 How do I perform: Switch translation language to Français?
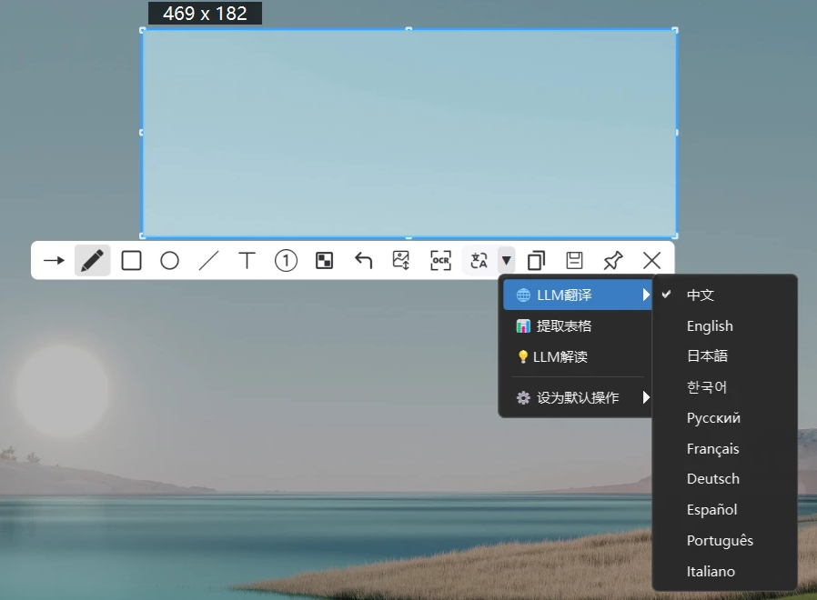[712, 448]
